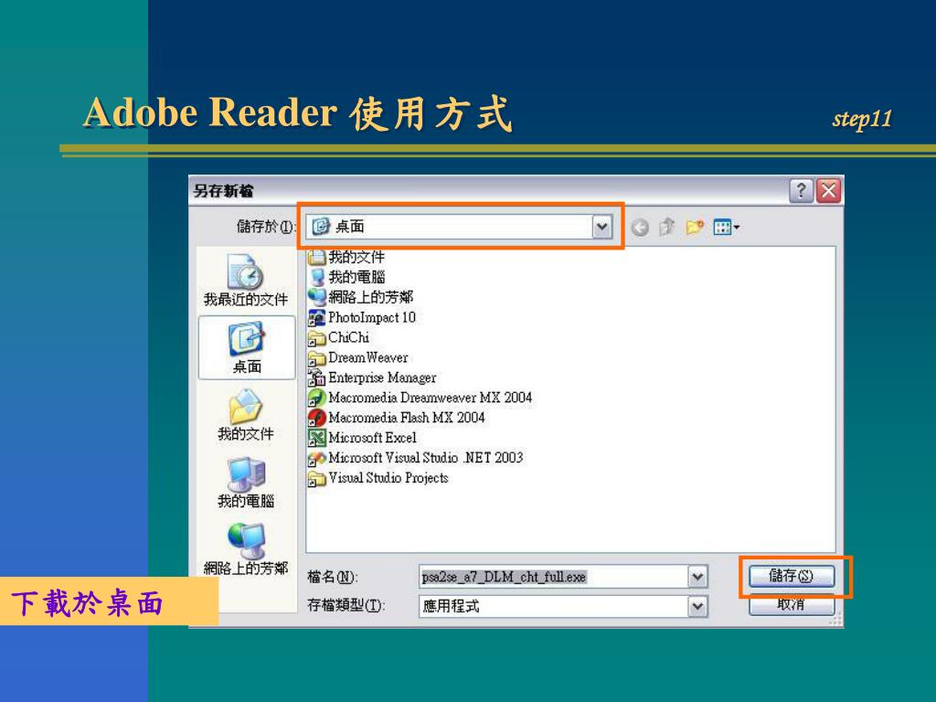Select Microsoft Visual Studio .NET 2003 icon
This screenshot has height=702, width=936.
(316, 459)
